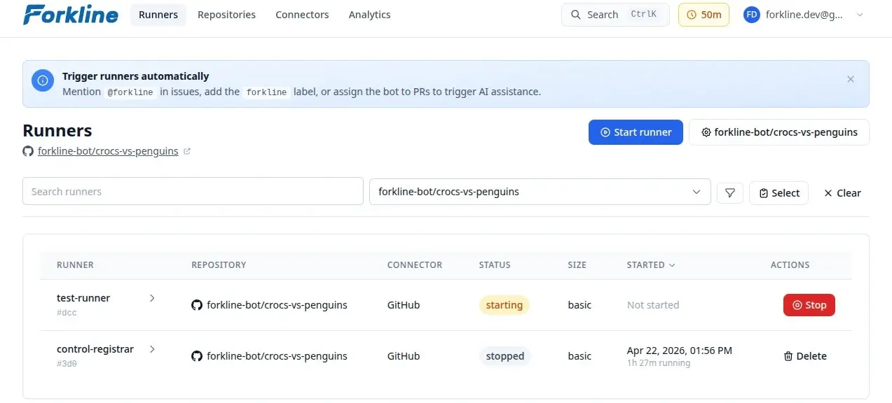Click the SIZE column header

577,265
